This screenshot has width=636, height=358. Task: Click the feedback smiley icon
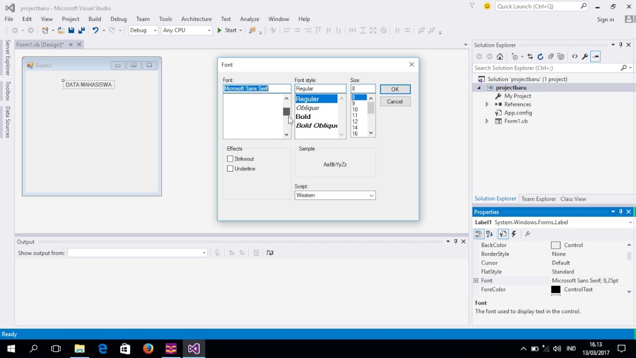point(487,6)
